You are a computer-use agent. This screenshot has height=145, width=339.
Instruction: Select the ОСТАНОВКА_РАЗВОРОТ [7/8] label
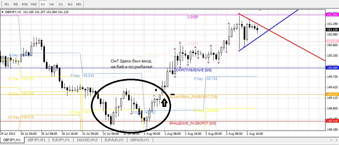[x=193, y=97]
